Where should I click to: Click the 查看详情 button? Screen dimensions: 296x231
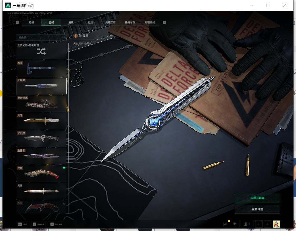[x=257, y=209]
